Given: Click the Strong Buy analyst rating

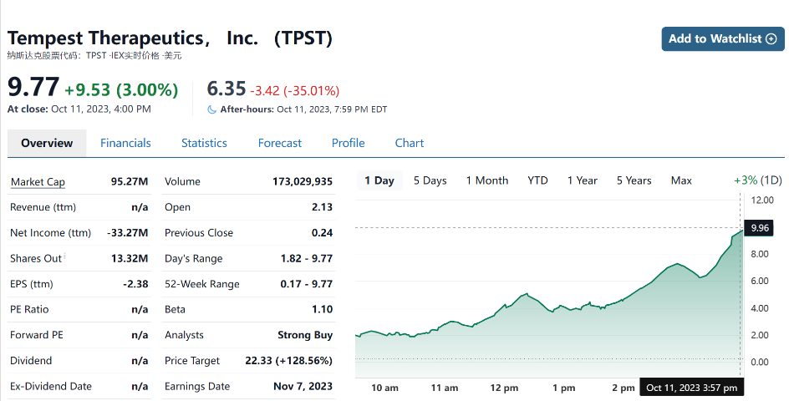Looking at the screenshot, I should [305, 335].
